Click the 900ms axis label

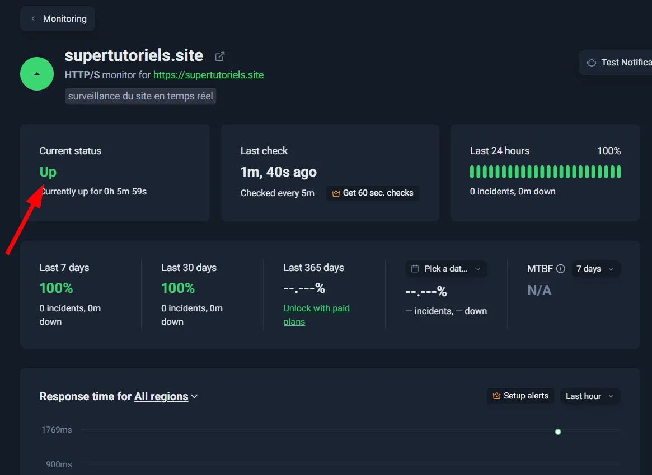(x=59, y=464)
